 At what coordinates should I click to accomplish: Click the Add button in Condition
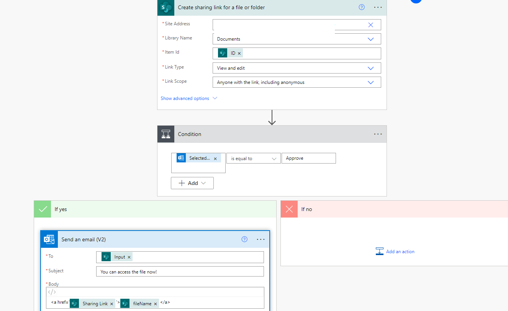click(x=192, y=183)
